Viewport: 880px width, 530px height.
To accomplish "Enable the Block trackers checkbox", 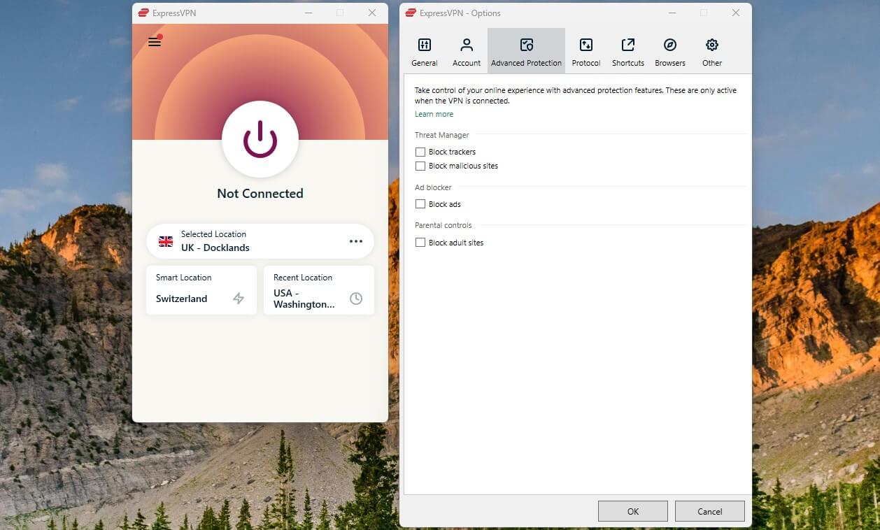I will 420,152.
